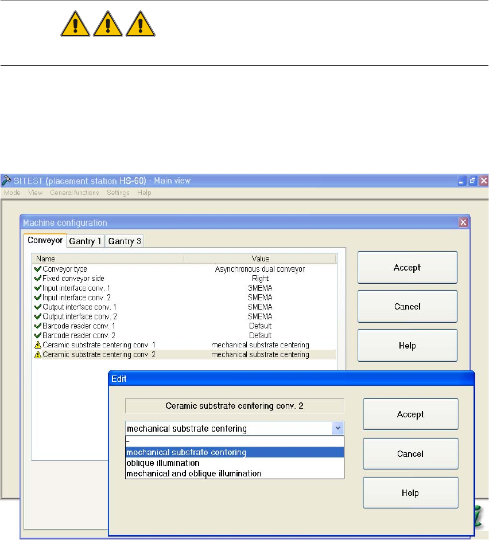Close the Machine configuration dialog
The height and width of the screenshot is (540, 489).
[463, 222]
